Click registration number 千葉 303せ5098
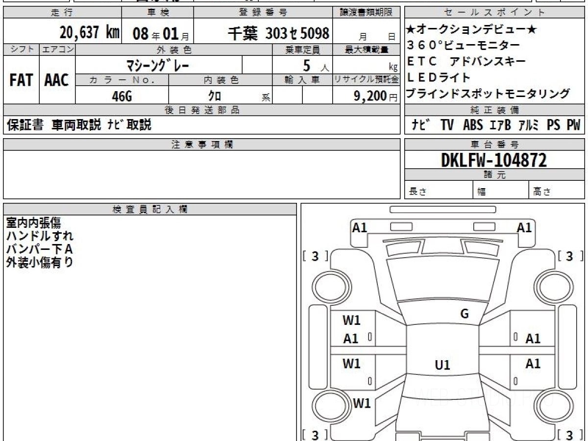Viewport: 588px width, 441px height. click(279, 33)
